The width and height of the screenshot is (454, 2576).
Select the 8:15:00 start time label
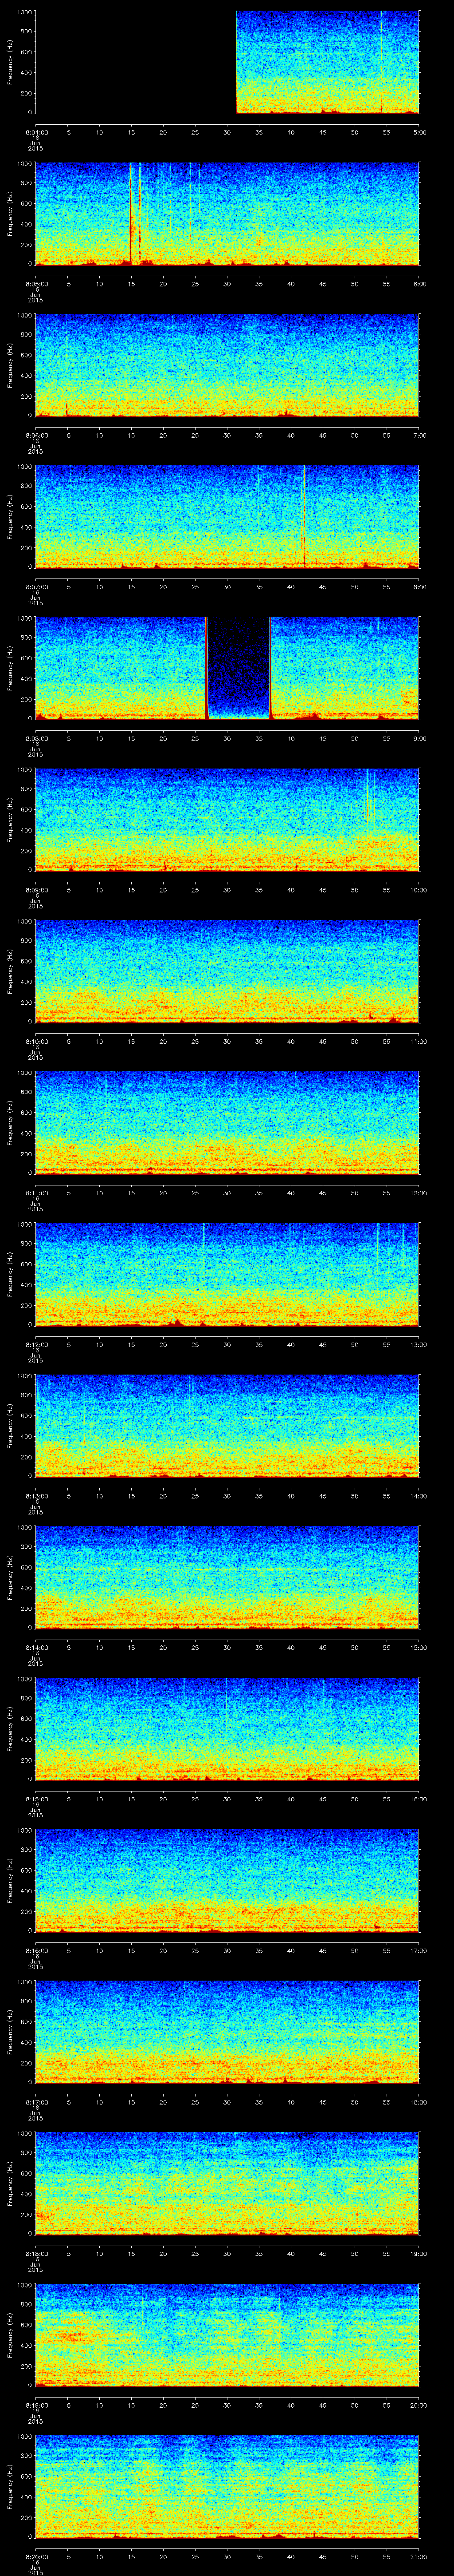point(36,1799)
